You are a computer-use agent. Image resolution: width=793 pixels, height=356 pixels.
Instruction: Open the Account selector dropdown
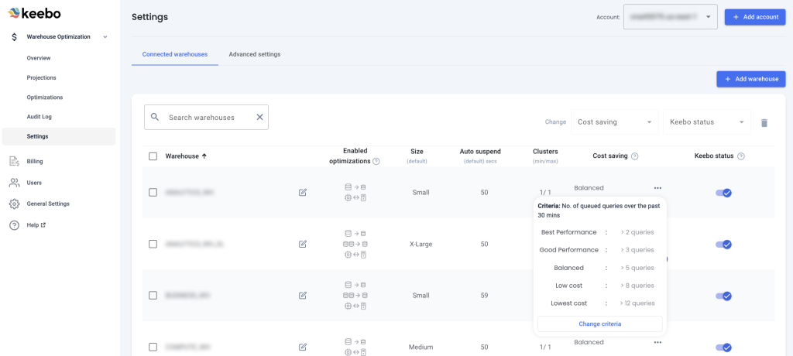(670, 17)
